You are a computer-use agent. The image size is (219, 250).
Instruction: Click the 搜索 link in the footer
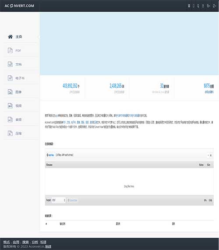tap(25, 242)
